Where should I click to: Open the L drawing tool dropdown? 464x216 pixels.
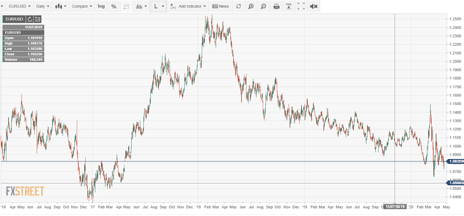[x=158, y=6]
